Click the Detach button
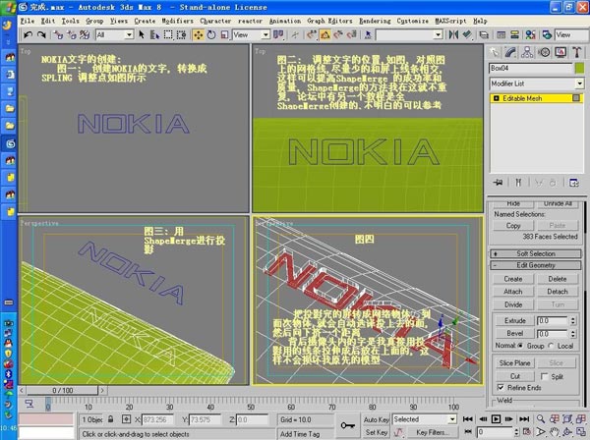 click(558, 292)
